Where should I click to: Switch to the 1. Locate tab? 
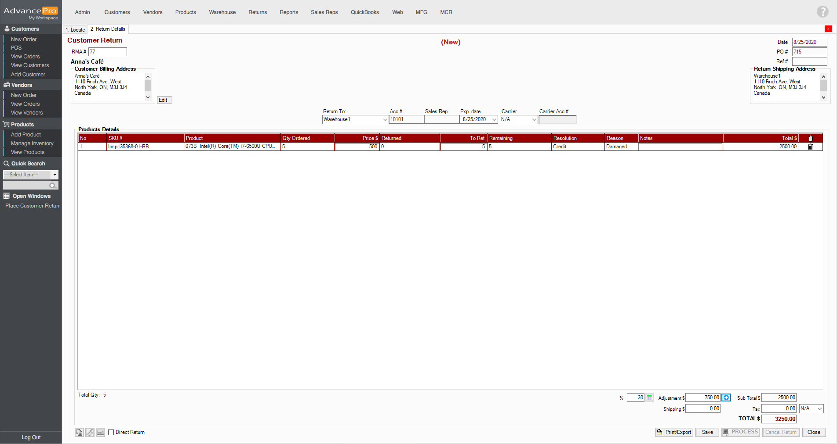click(x=75, y=30)
